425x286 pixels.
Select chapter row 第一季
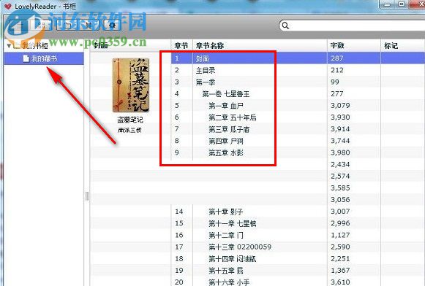(x=206, y=82)
